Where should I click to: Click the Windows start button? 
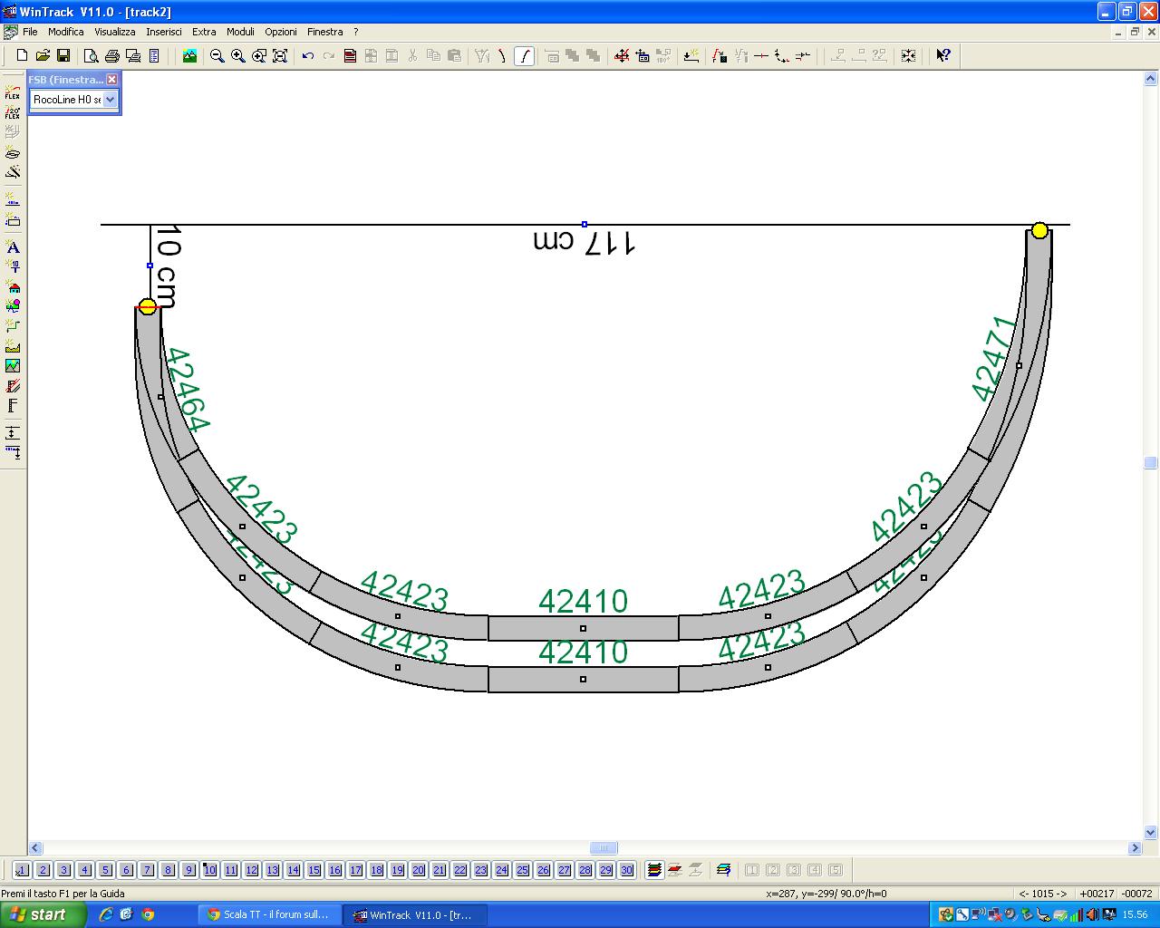click(x=43, y=914)
